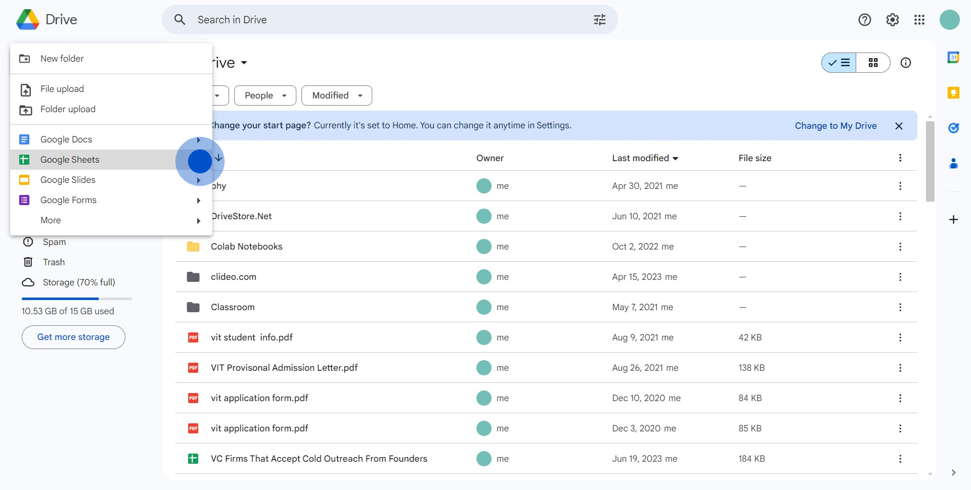The height and width of the screenshot is (490, 971).
Task: Click the Change to My Drive link
Action: click(835, 126)
